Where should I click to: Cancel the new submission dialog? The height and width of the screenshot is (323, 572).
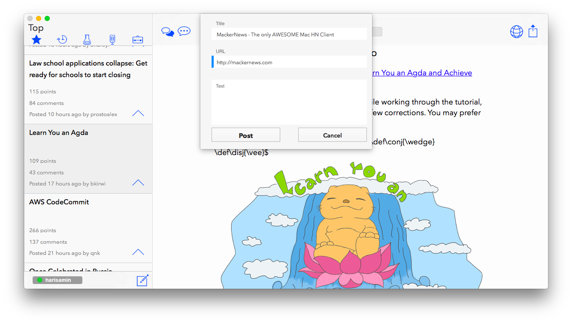coord(332,135)
